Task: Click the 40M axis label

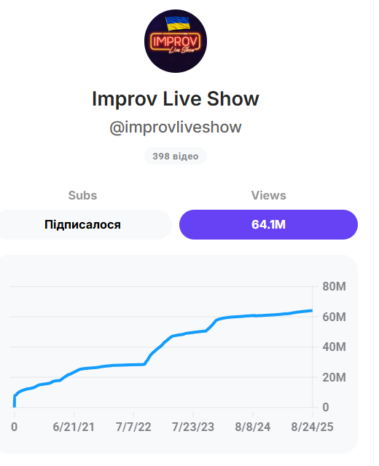Action: tap(334, 347)
